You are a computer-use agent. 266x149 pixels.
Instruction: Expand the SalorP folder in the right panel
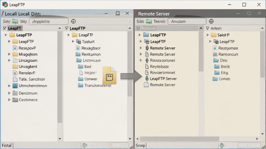(208, 35)
